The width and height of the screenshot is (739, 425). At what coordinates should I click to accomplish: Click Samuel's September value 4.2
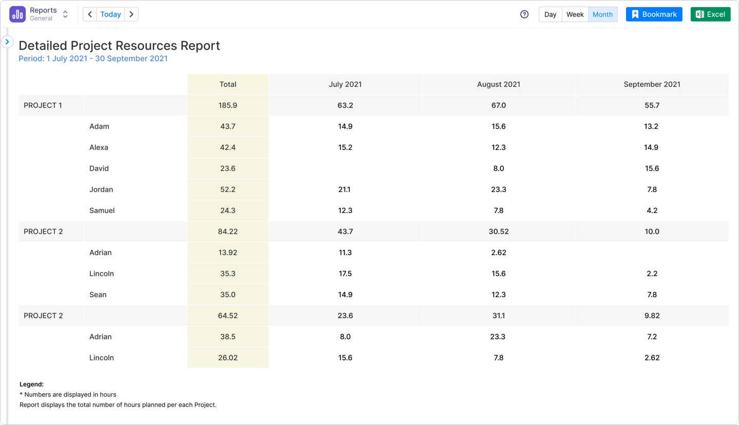(x=652, y=210)
